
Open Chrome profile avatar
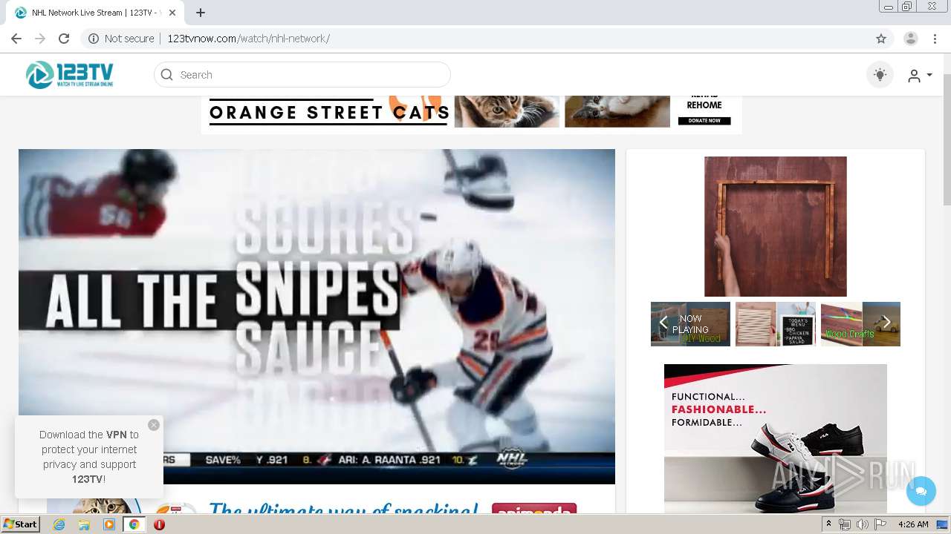[x=911, y=39]
